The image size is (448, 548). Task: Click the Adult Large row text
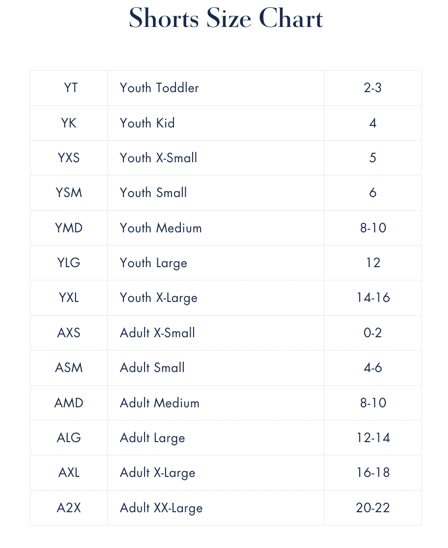pos(152,438)
